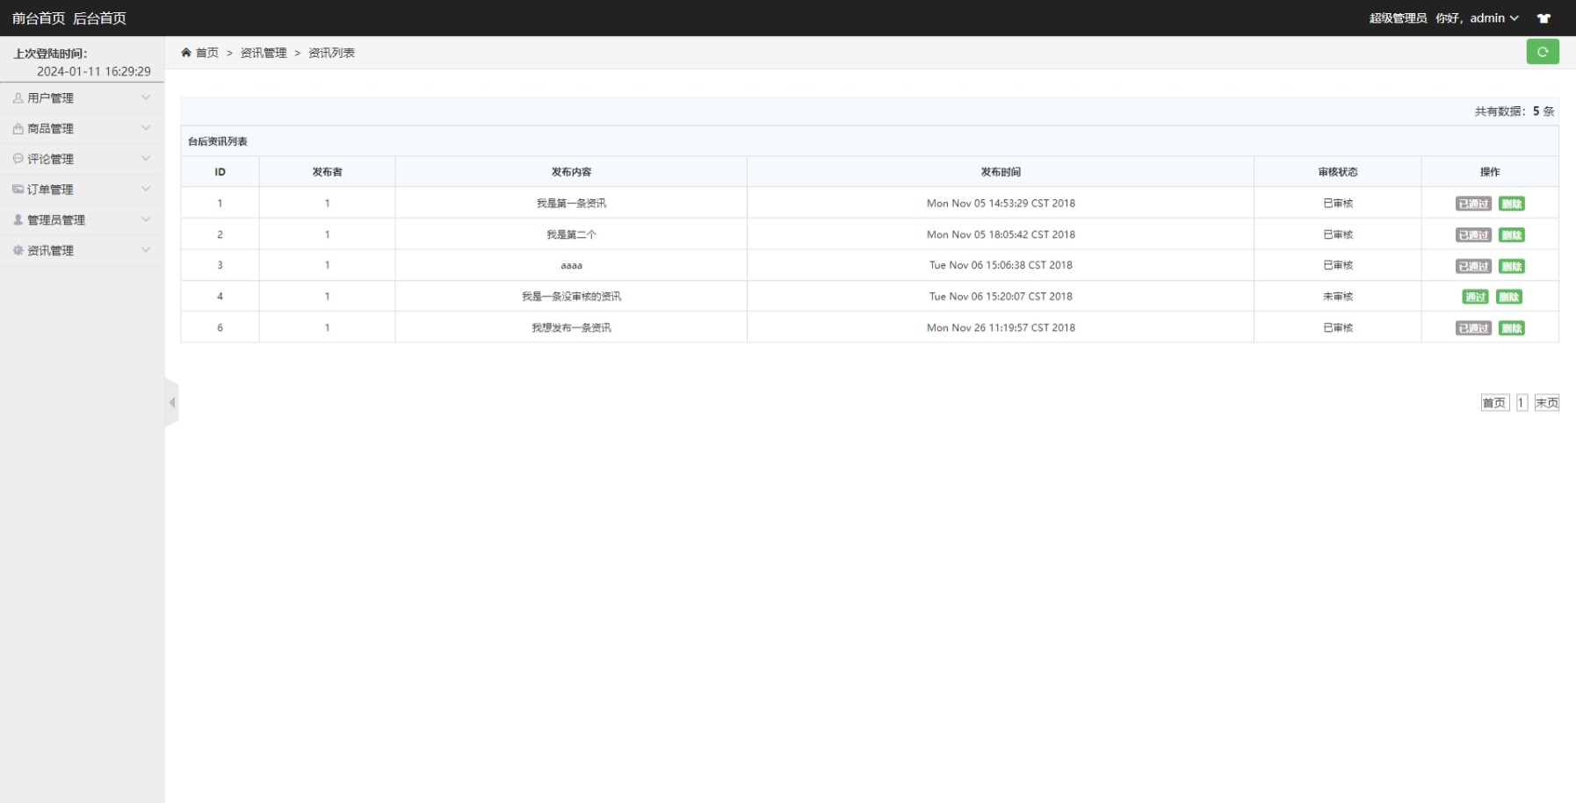Open the 管理员管理 menu

(x=82, y=220)
